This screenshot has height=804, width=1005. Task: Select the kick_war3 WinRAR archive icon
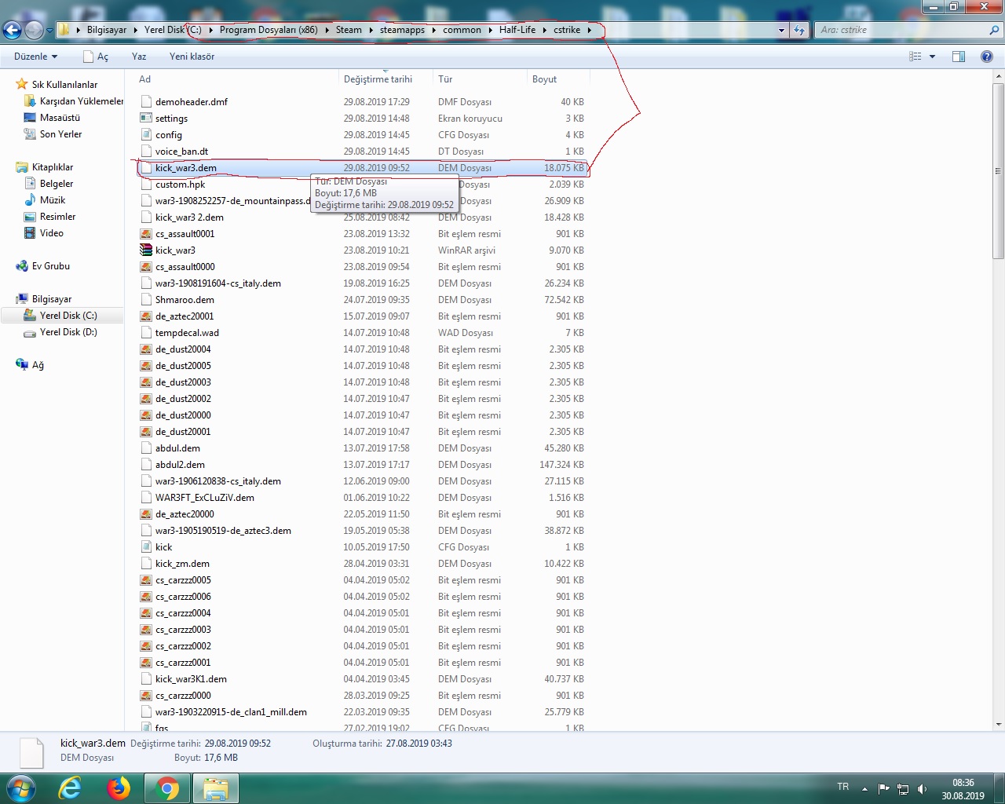146,250
